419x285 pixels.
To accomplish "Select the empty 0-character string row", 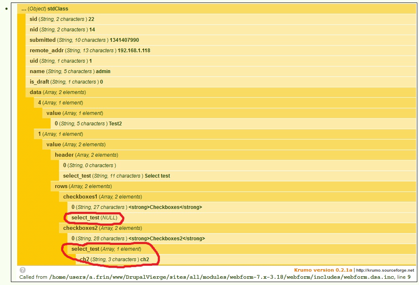I will [x=238, y=165].
